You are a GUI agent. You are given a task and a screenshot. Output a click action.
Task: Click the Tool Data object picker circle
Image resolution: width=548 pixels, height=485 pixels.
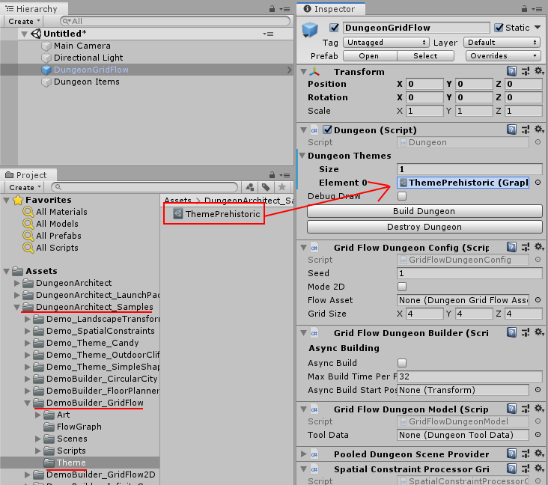538,435
